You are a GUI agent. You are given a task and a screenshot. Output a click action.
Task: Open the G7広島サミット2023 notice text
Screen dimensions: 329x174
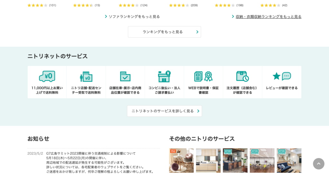(x=91, y=153)
